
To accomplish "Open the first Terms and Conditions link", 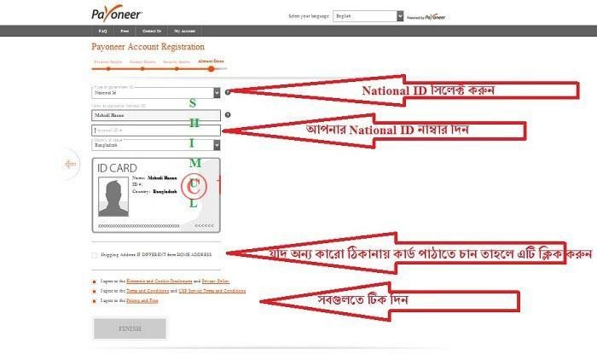I will coord(148,291).
